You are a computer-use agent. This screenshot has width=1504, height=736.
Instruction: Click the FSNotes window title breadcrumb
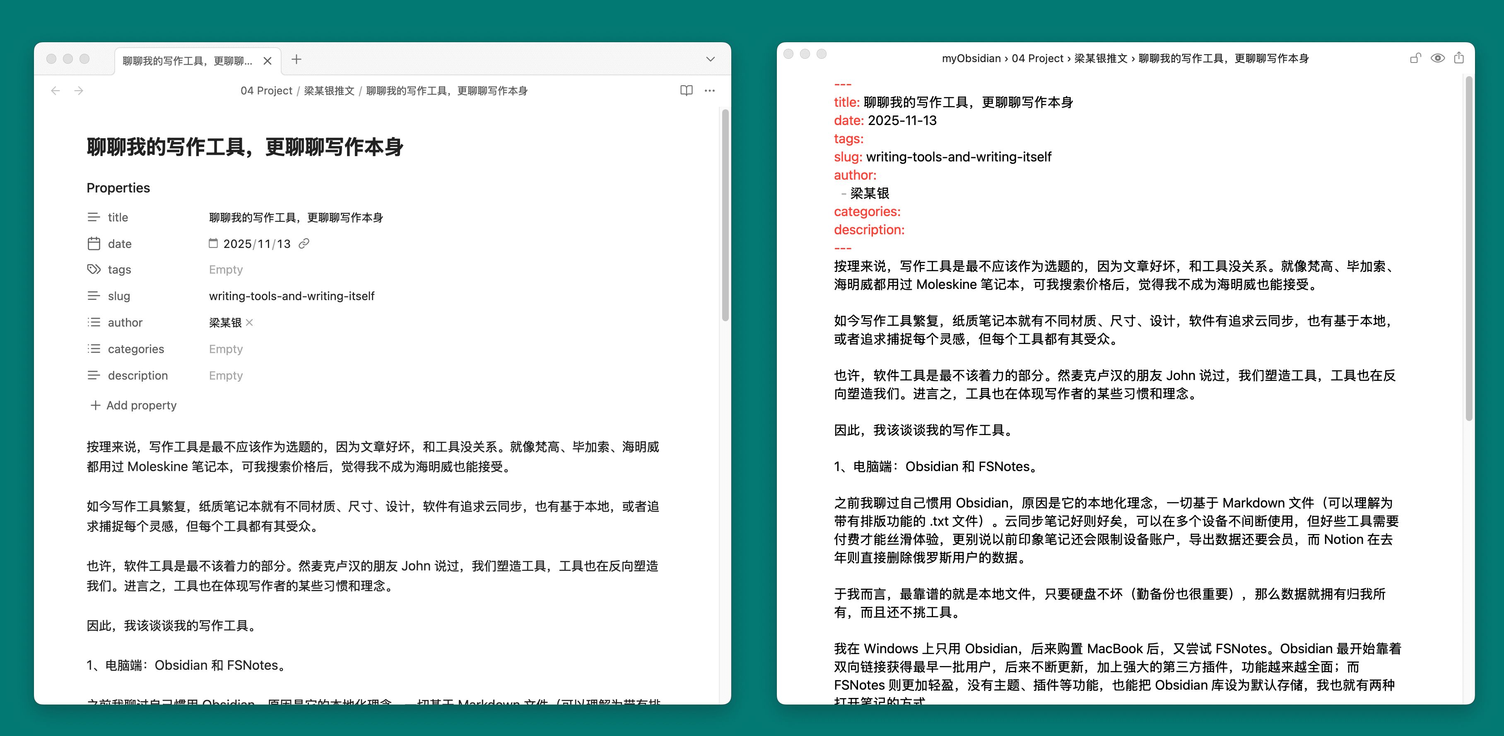click(x=1125, y=58)
